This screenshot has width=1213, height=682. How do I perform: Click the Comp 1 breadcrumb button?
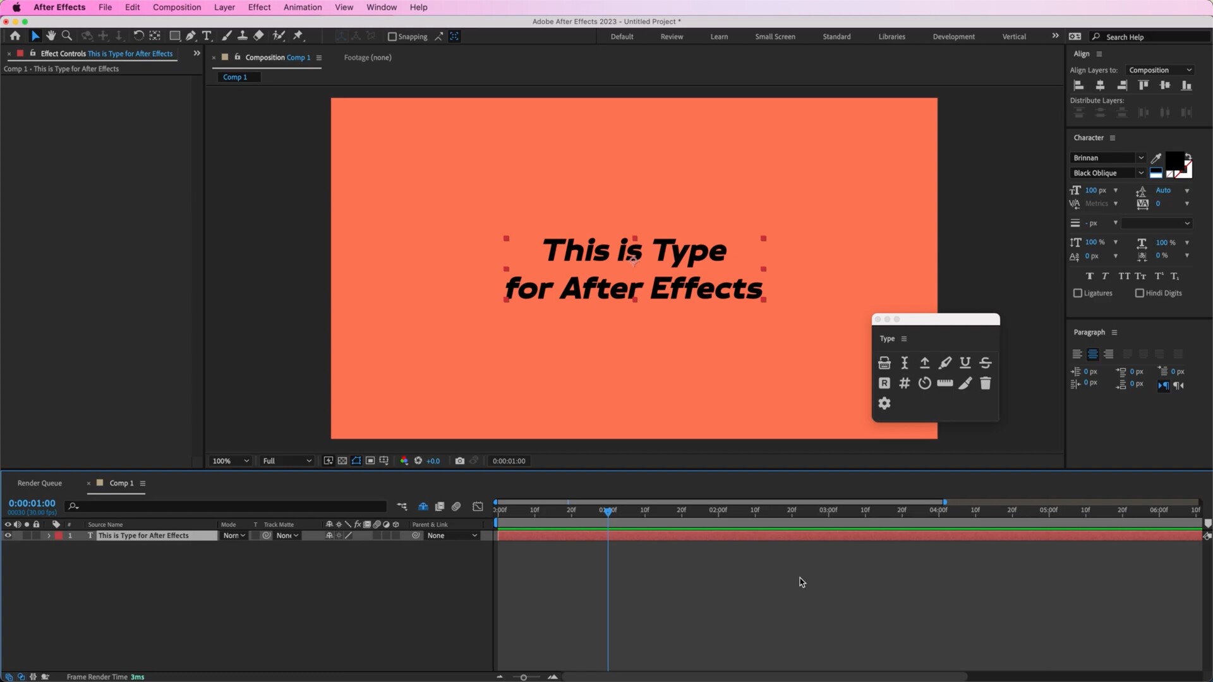pyautogui.click(x=239, y=77)
